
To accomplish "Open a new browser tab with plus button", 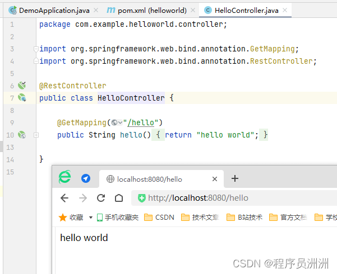I will (235, 178).
